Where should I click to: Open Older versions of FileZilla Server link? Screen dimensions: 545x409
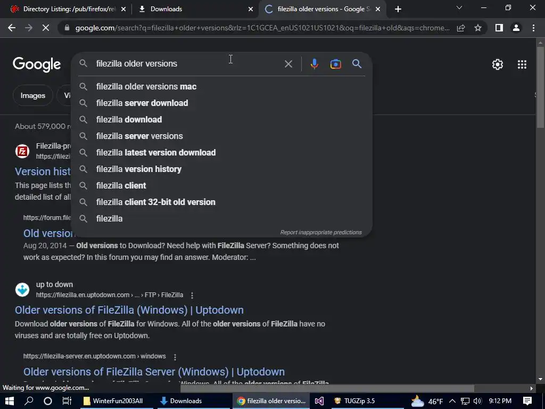154,372
